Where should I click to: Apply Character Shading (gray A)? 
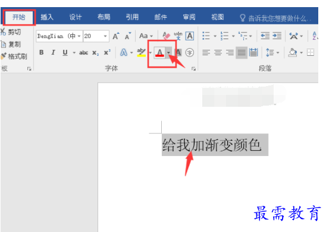(178, 52)
